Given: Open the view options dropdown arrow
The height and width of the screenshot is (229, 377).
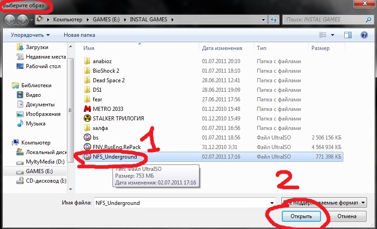Looking at the screenshot, I should tap(332, 35).
